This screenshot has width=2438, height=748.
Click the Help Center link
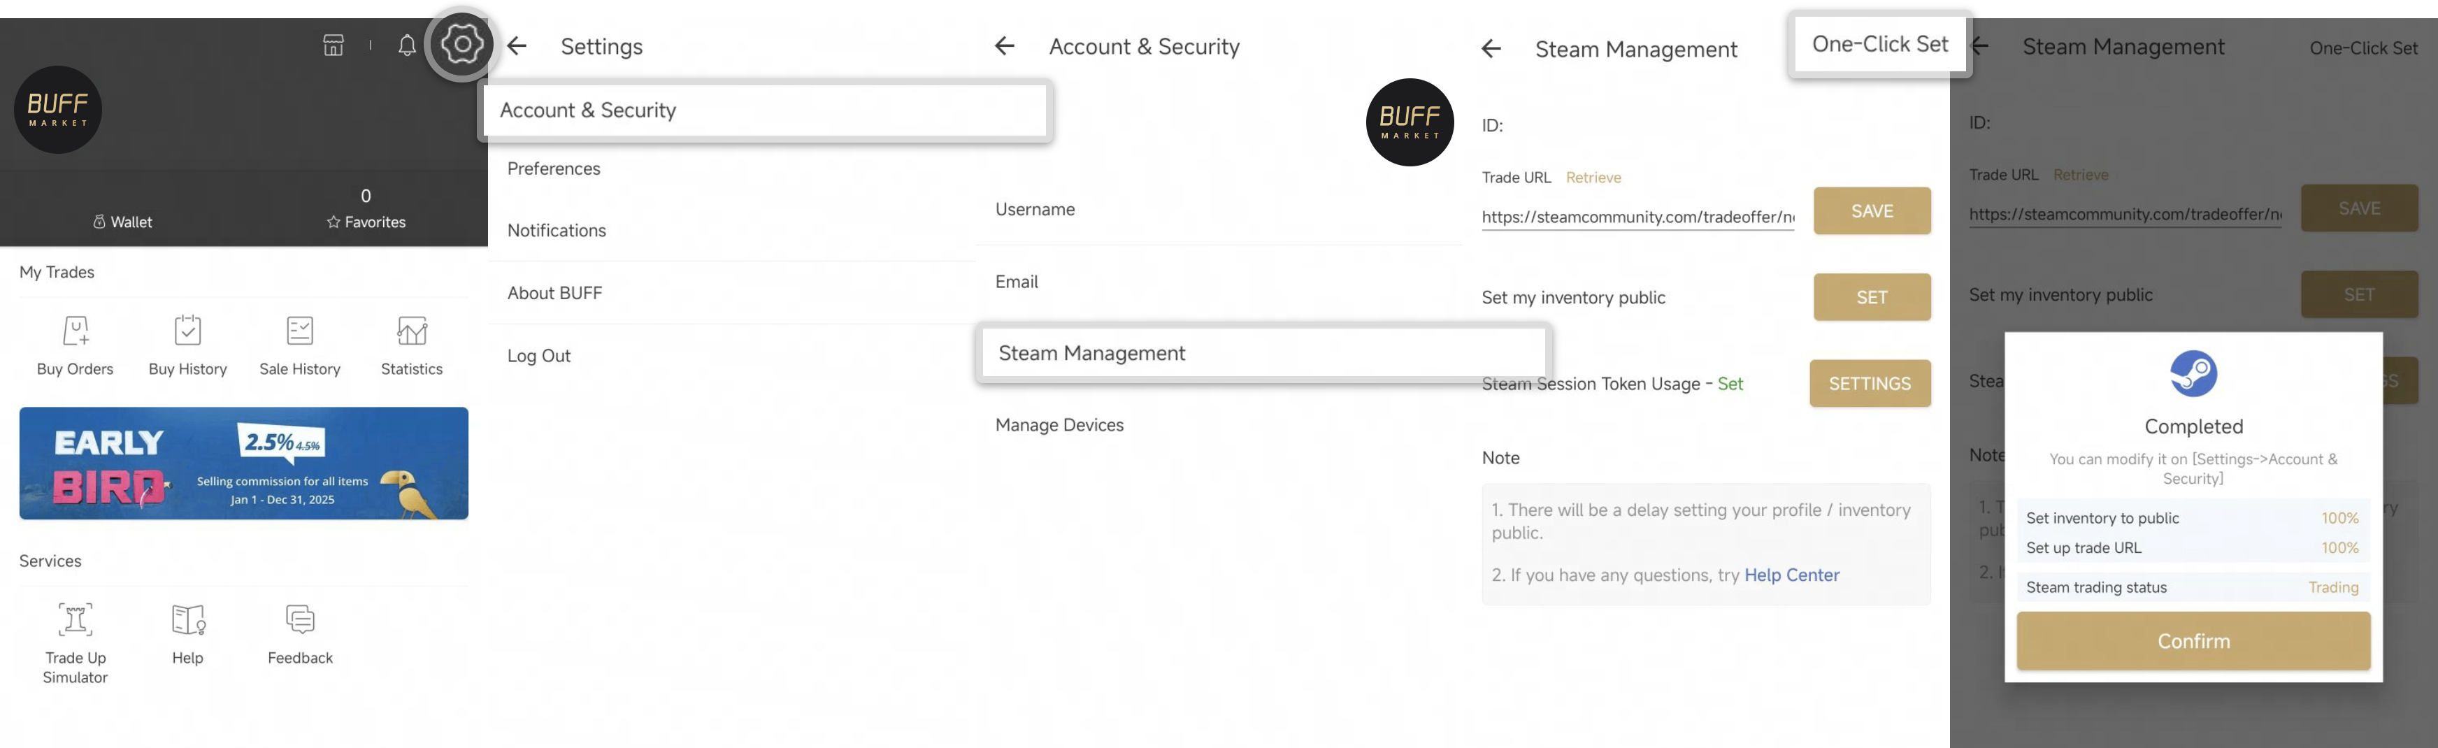click(1791, 575)
